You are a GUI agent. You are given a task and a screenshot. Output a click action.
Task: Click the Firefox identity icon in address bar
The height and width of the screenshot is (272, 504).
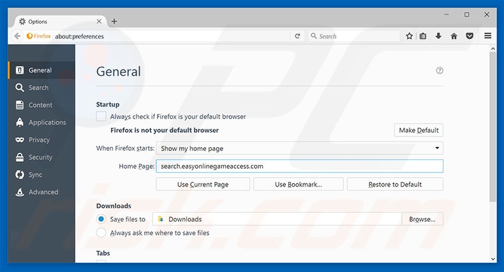tap(38, 36)
